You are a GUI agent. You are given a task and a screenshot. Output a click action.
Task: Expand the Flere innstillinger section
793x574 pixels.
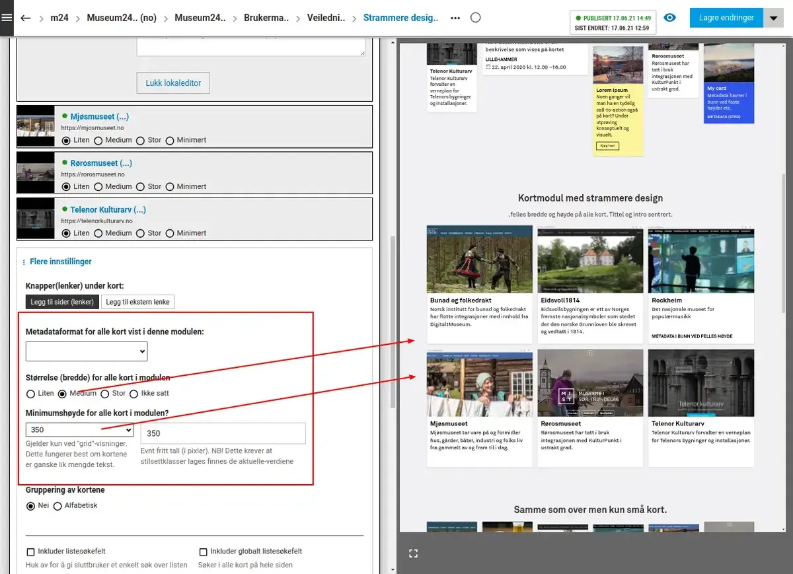[60, 262]
